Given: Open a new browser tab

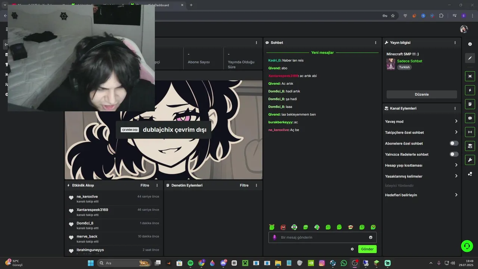Looking at the screenshot, I should click(191, 5).
